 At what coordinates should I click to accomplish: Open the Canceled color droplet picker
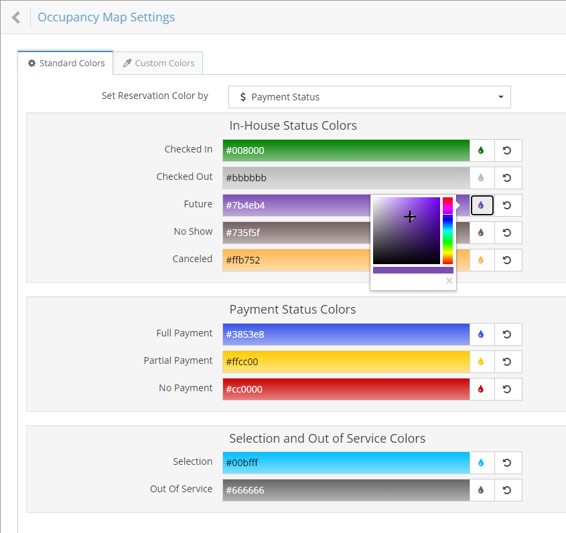pos(482,259)
